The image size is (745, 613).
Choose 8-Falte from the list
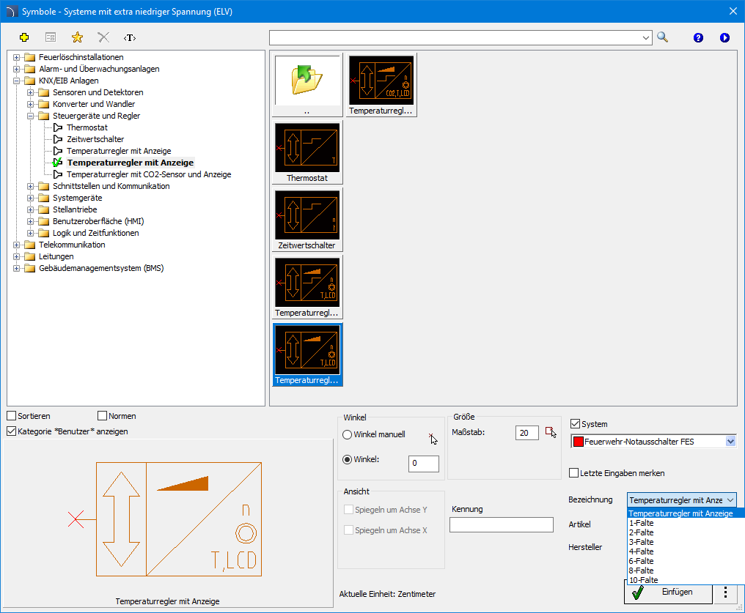[686, 571]
